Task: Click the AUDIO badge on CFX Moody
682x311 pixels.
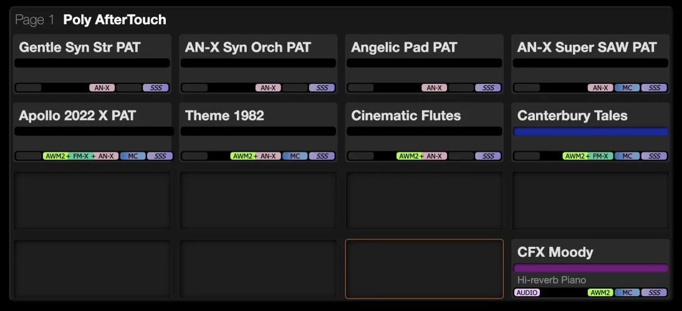Action: pos(527,292)
